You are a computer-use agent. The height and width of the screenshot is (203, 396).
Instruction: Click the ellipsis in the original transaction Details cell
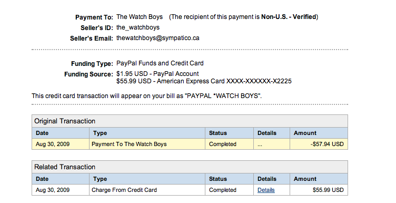tap(260, 145)
